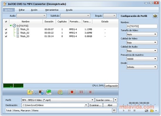Click the Nombre input field with D:[TSOTSI]

[142, 26]
